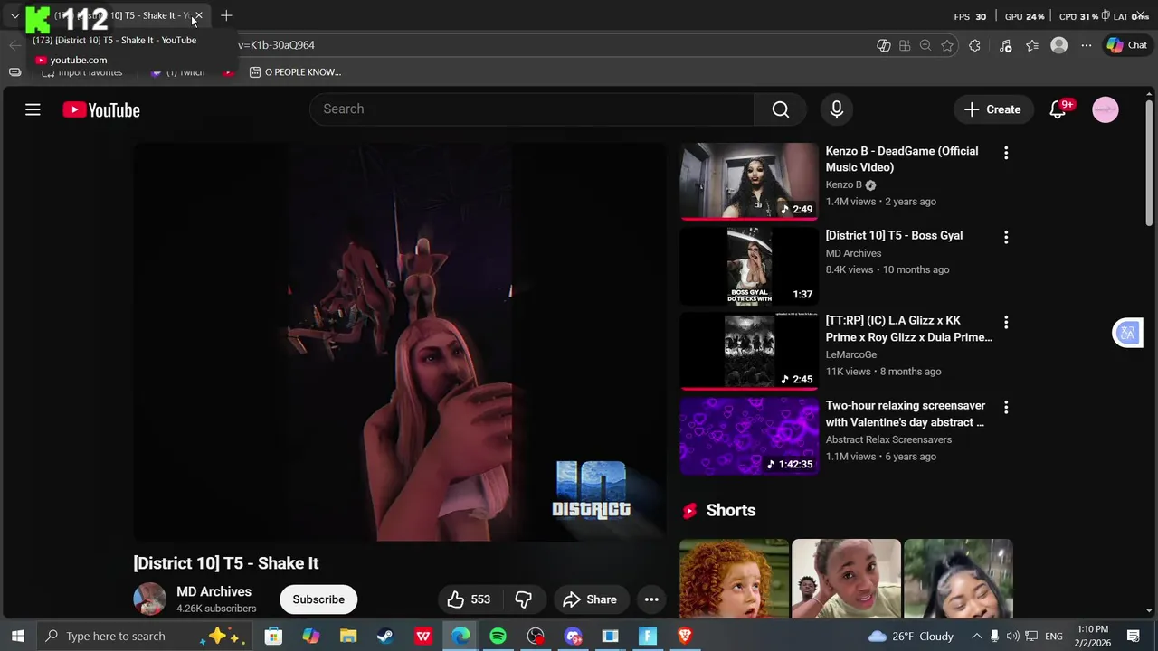Share the Shake It video
Image resolution: width=1158 pixels, height=651 pixels.
[590, 599]
